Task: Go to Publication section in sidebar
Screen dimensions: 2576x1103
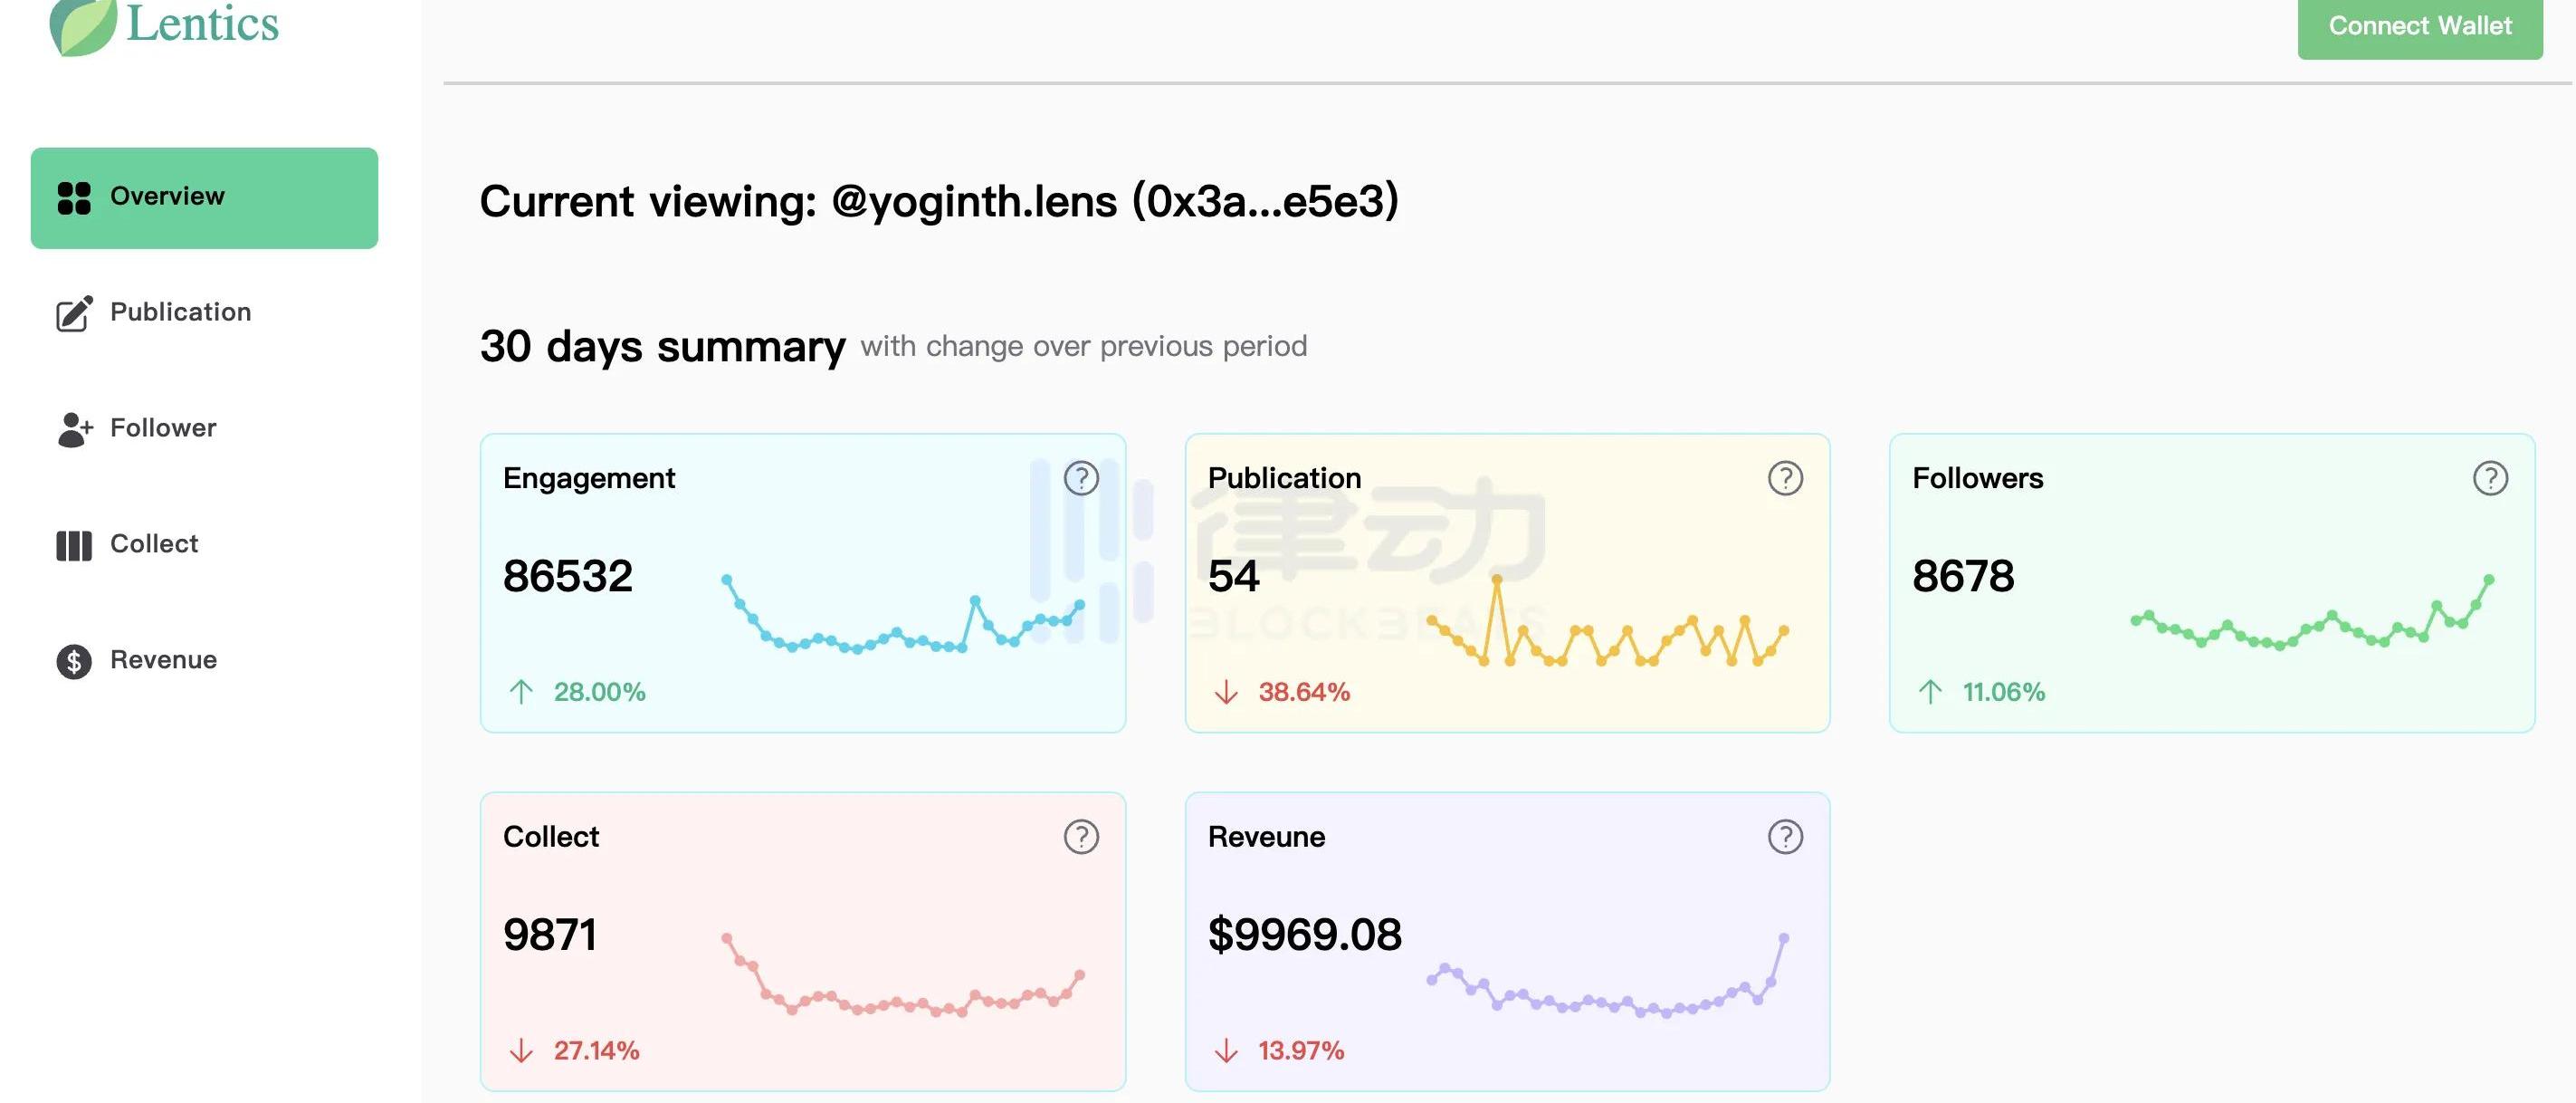Action: 180,312
